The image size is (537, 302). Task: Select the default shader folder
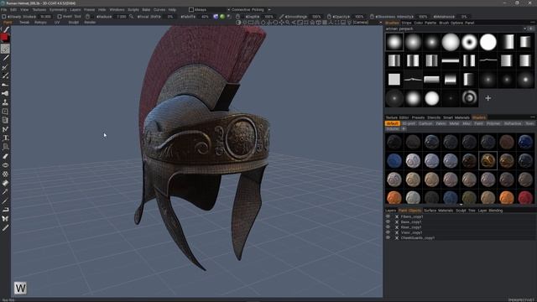pyautogui.click(x=392, y=123)
